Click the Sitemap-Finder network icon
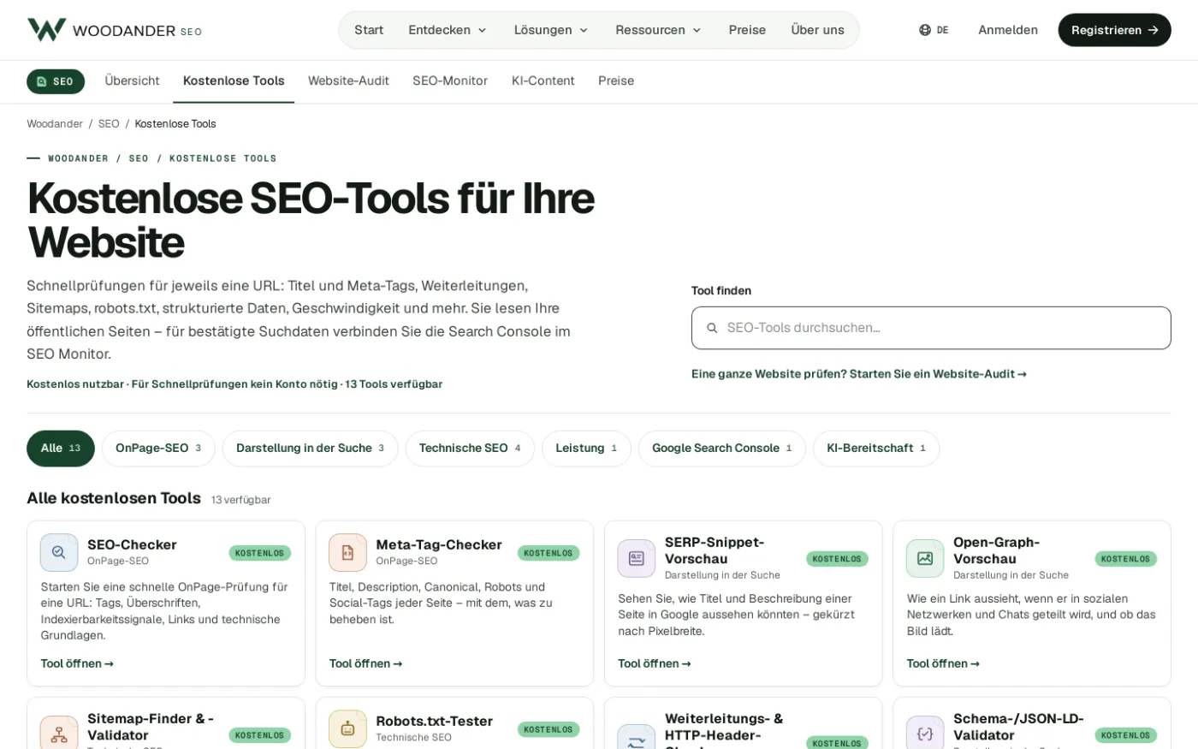The width and height of the screenshot is (1198, 749). pos(59,734)
